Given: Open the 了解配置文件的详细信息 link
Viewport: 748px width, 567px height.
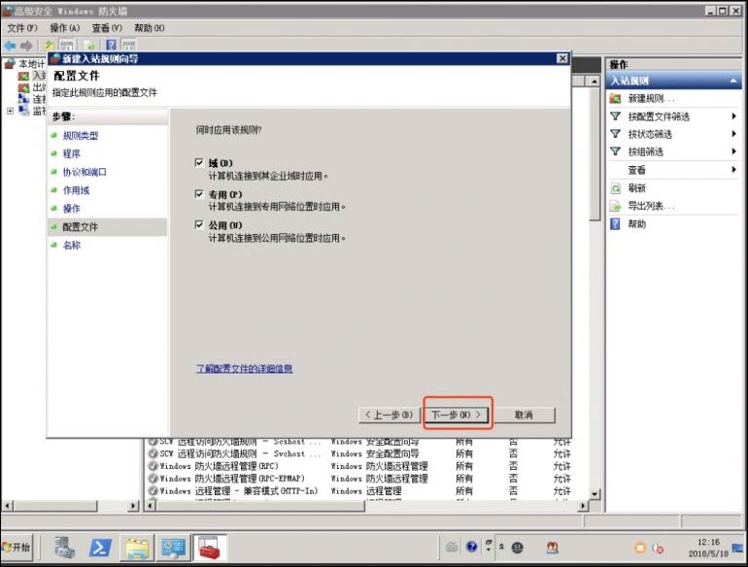Looking at the screenshot, I should pos(244,369).
